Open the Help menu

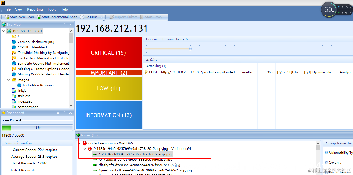coord(64,9)
